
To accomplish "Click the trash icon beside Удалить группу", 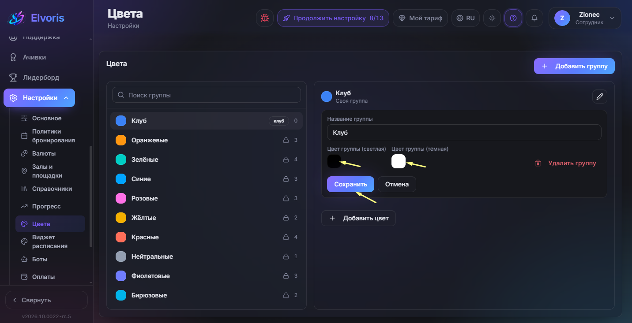I will pos(538,163).
